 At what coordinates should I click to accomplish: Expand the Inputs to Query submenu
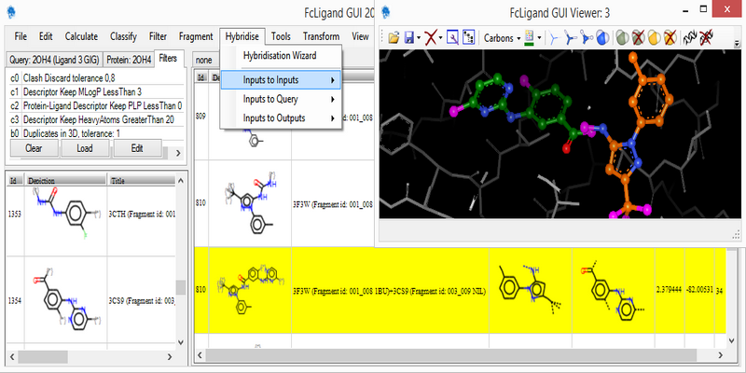283,99
